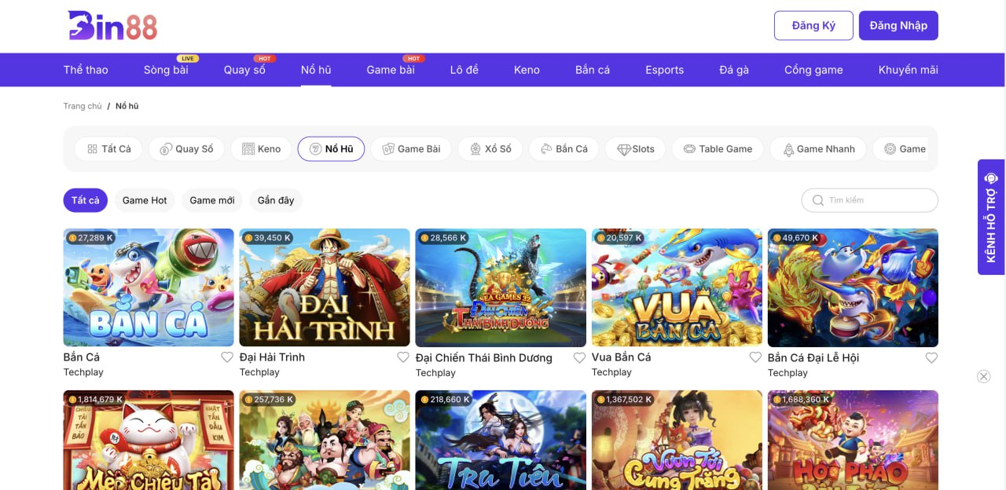Close the floating support widget X

(x=983, y=376)
